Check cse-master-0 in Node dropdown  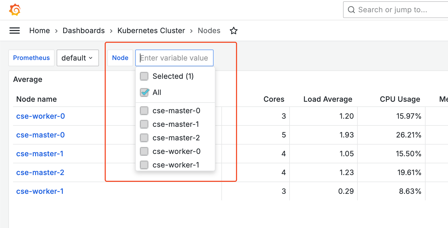(x=144, y=111)
